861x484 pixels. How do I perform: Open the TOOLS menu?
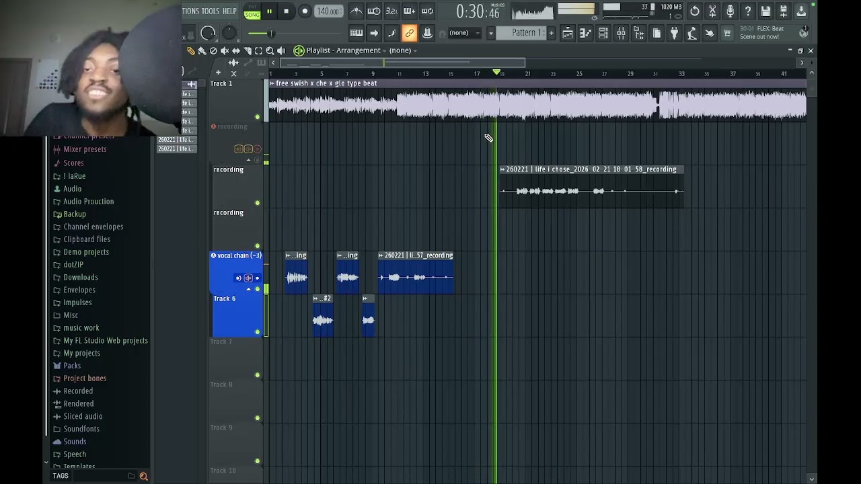click(x=211, y=11)
